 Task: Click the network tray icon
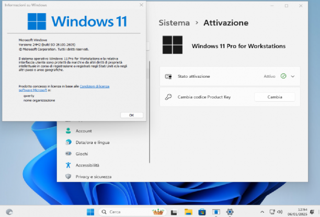(x=272, y=212)
